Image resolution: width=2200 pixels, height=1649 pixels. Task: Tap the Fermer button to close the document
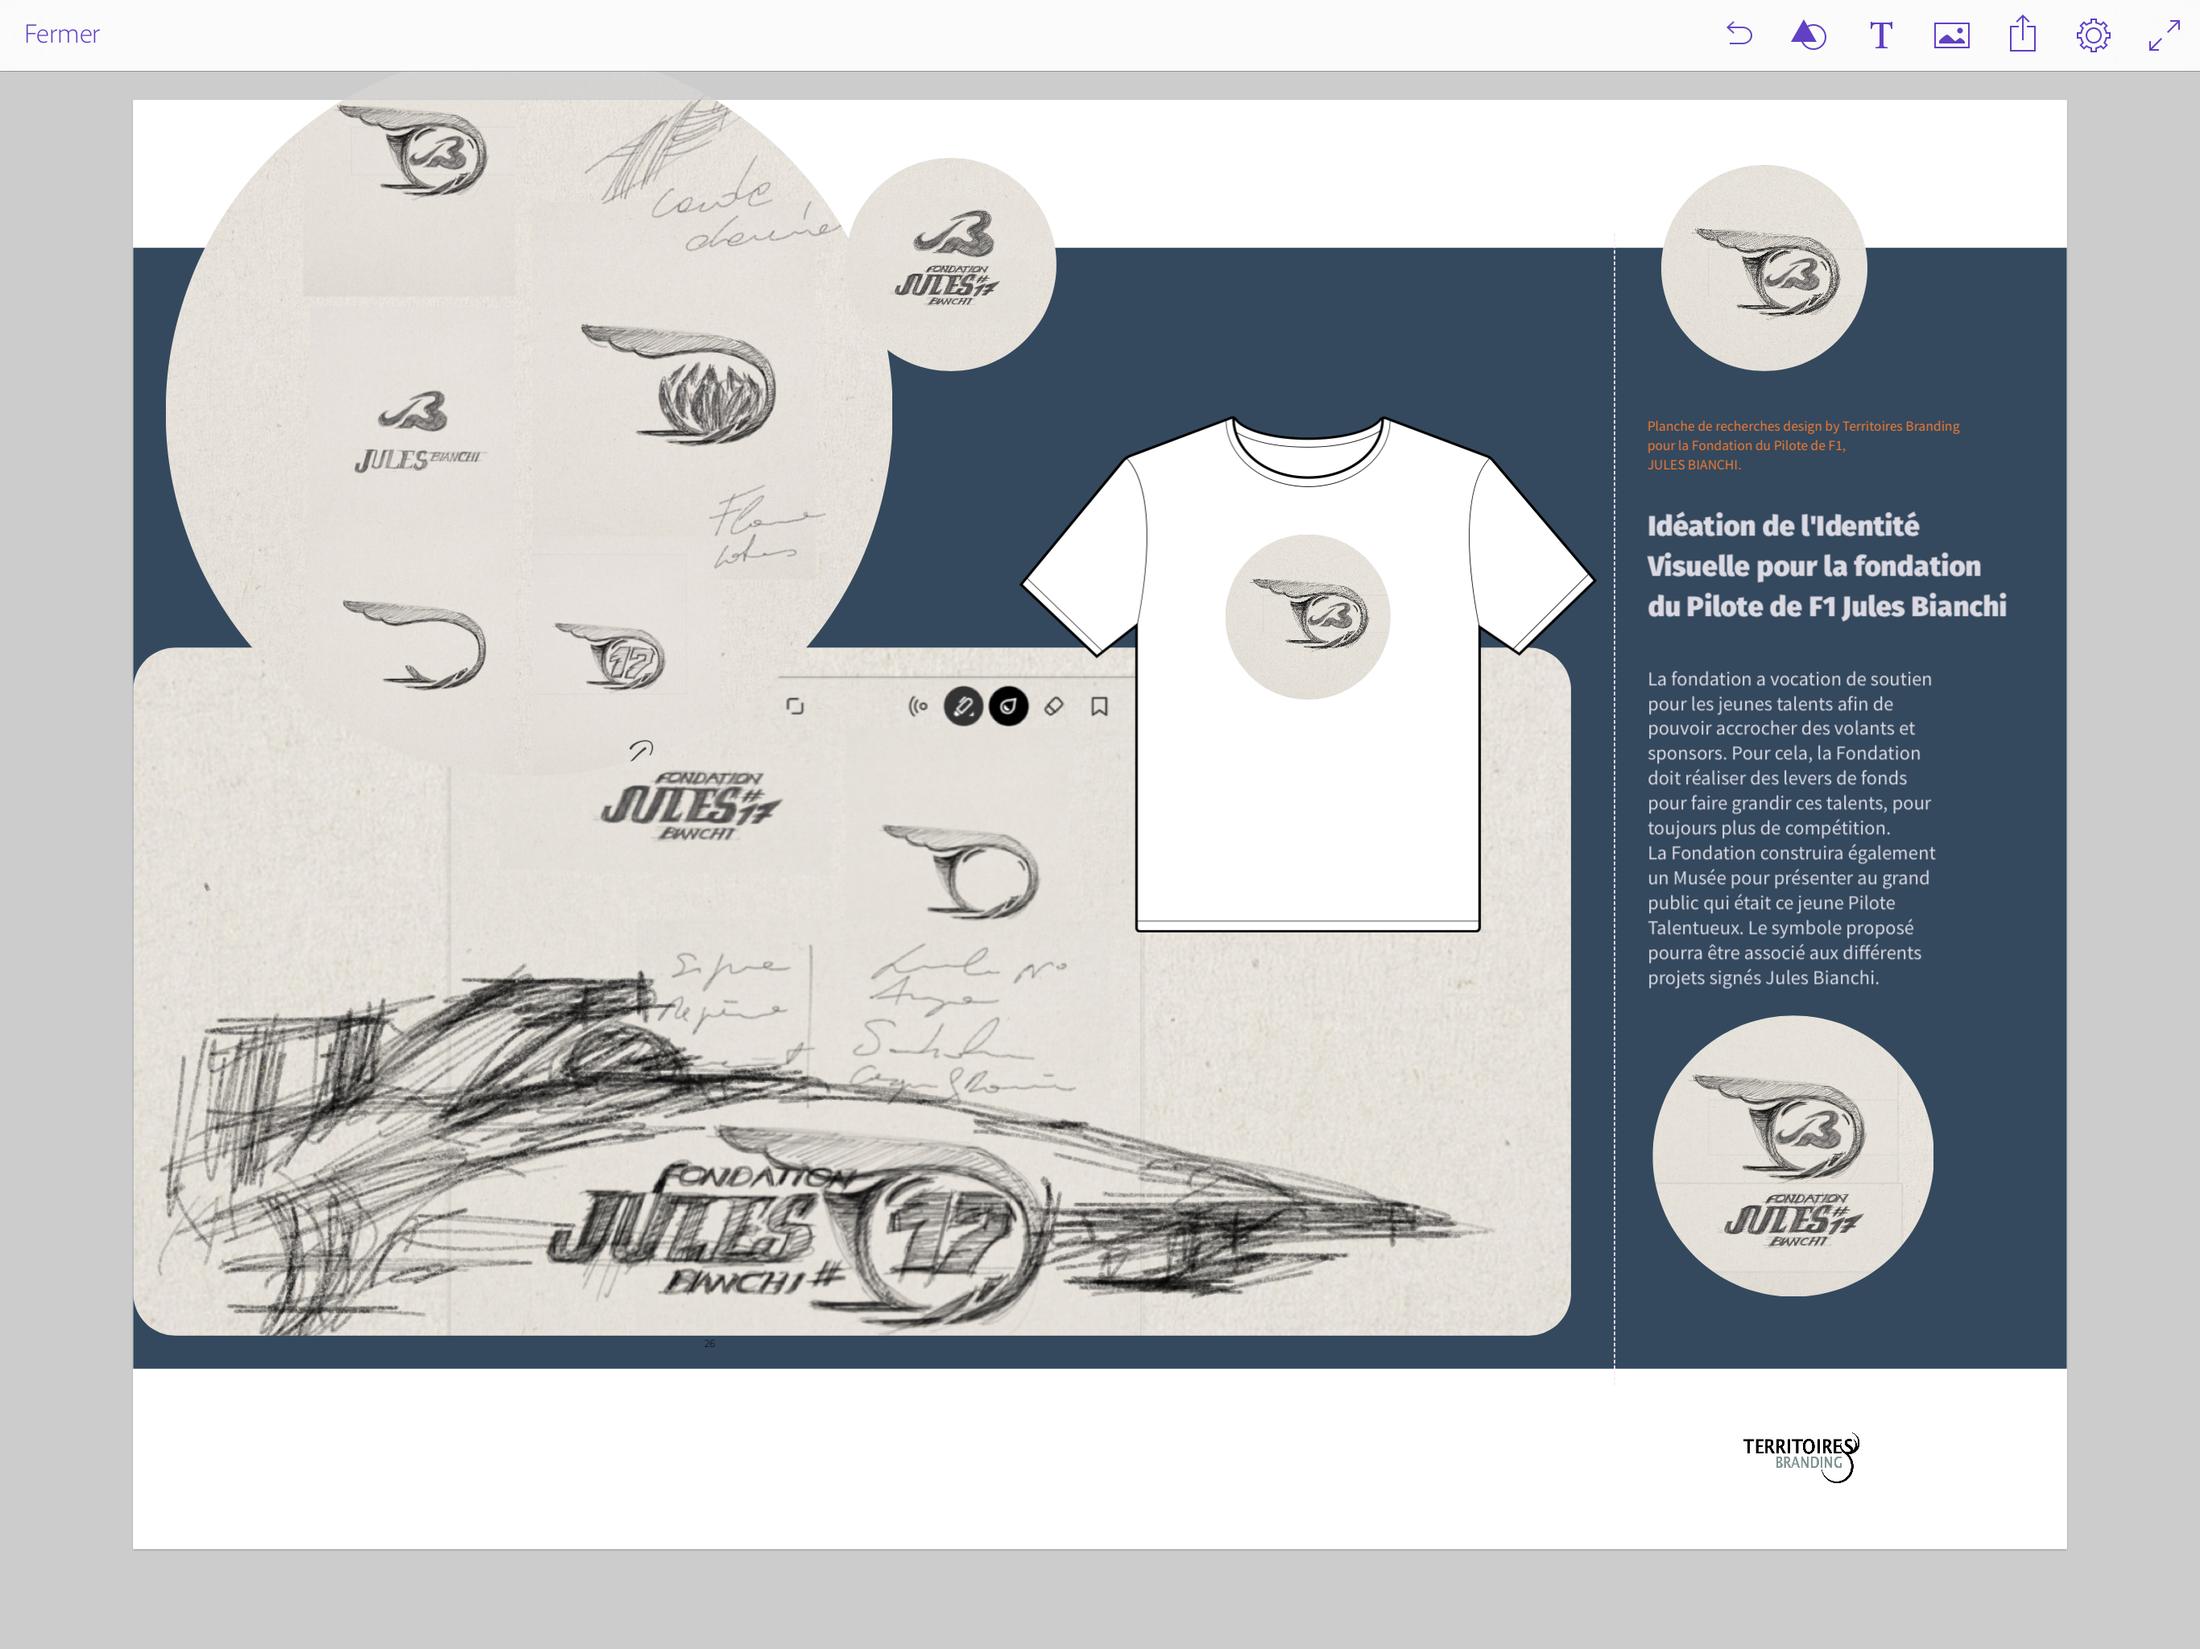tap(62, 34)
